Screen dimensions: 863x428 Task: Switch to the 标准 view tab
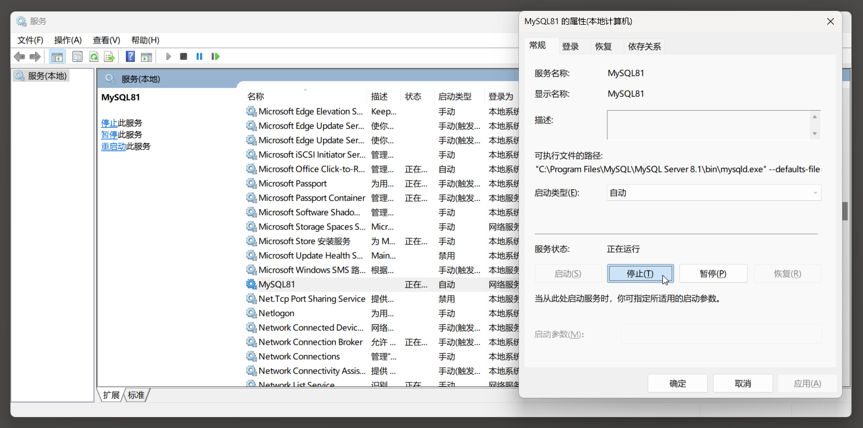[136, 395]
